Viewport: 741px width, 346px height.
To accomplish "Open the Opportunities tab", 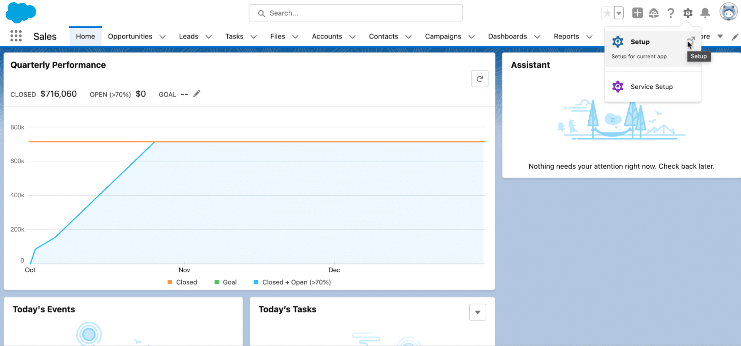I will [130, 36].
